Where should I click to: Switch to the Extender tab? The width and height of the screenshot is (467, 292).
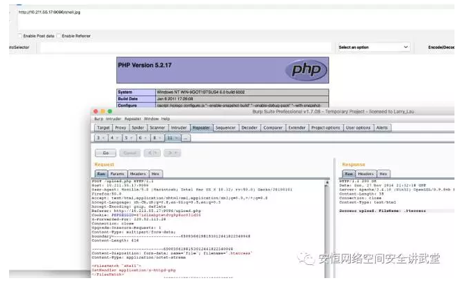coord(297,128)
